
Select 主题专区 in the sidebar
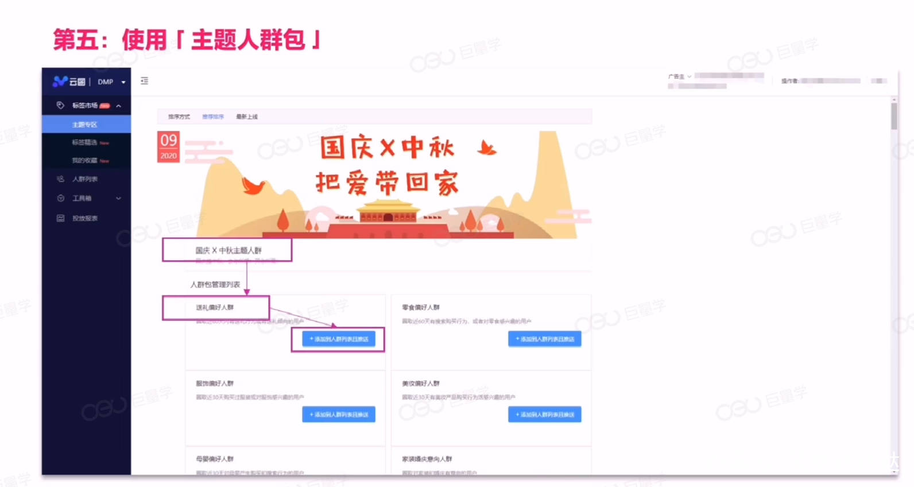click(x=86, y=124)
